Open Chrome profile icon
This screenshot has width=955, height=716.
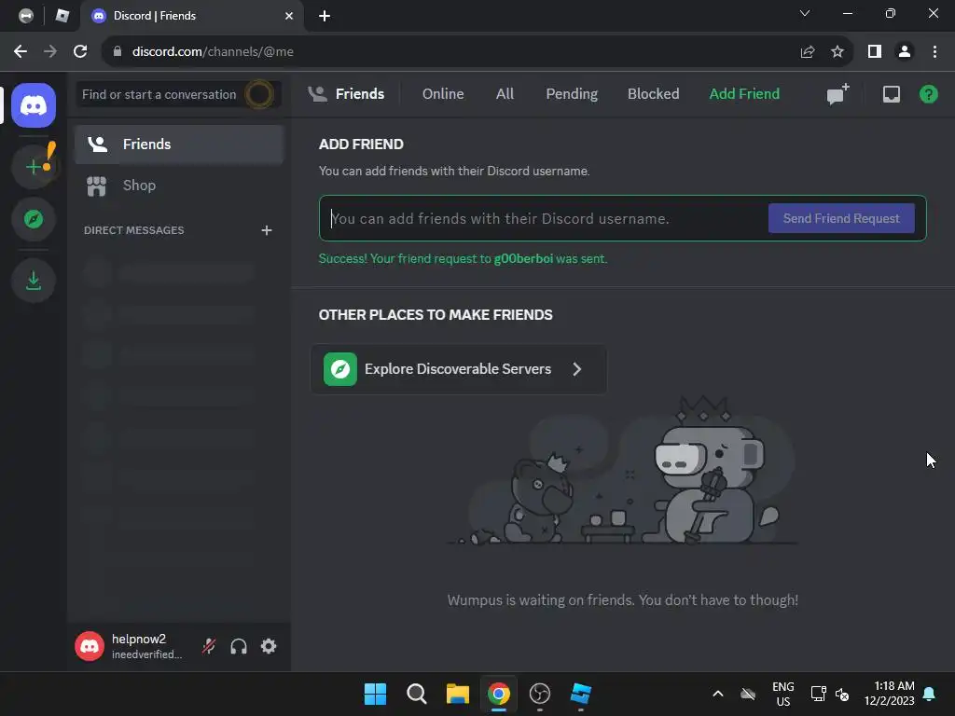[905, 52]
